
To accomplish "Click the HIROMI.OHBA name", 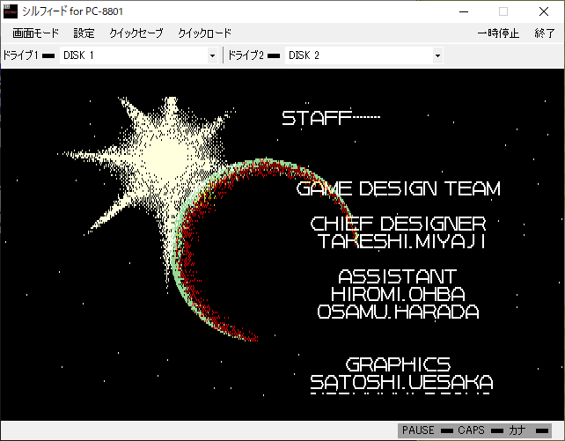I will (x=398, y=294).
